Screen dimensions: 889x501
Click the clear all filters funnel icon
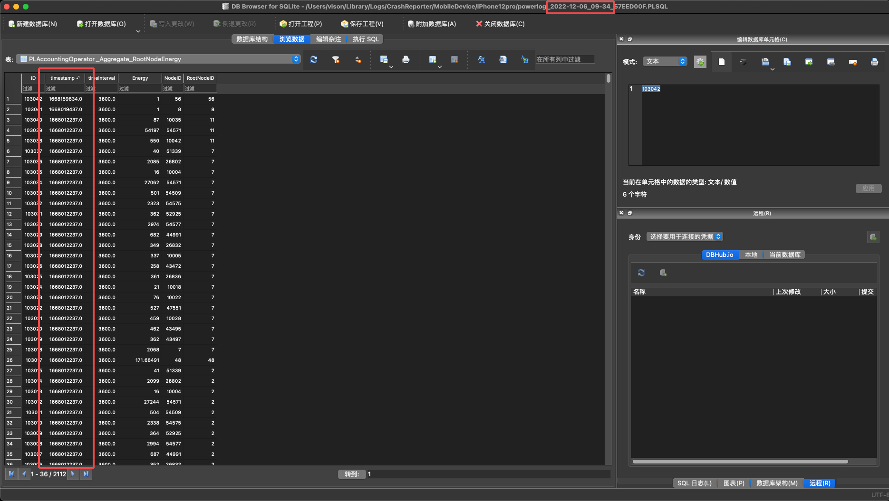[336, 59]
